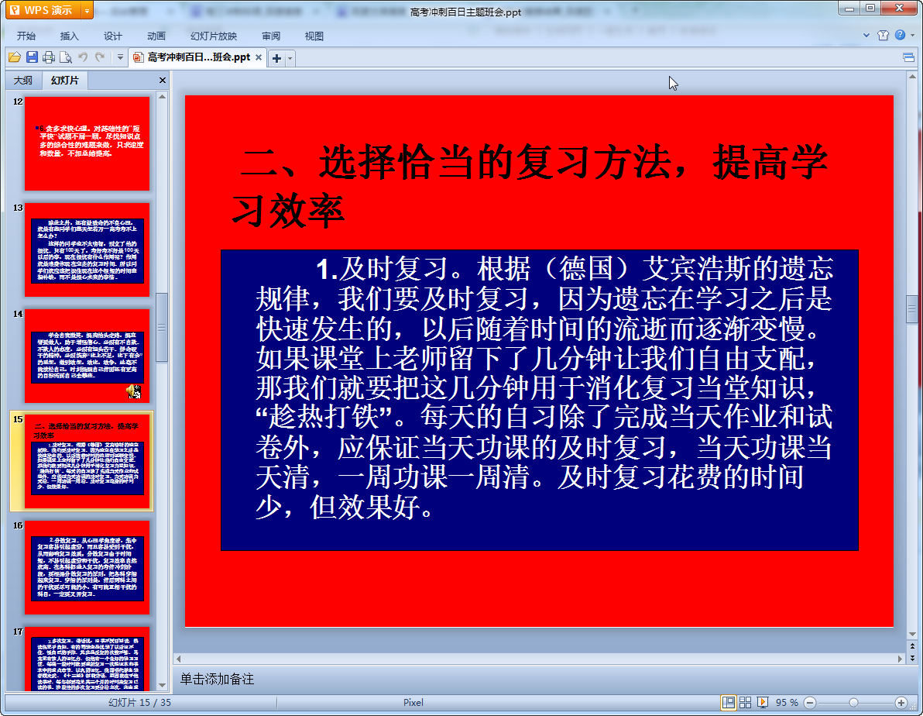This screenshot has width=923, height=716.
Task: Close the slide thumbnail pane
Action: click(x=163, y=80)
